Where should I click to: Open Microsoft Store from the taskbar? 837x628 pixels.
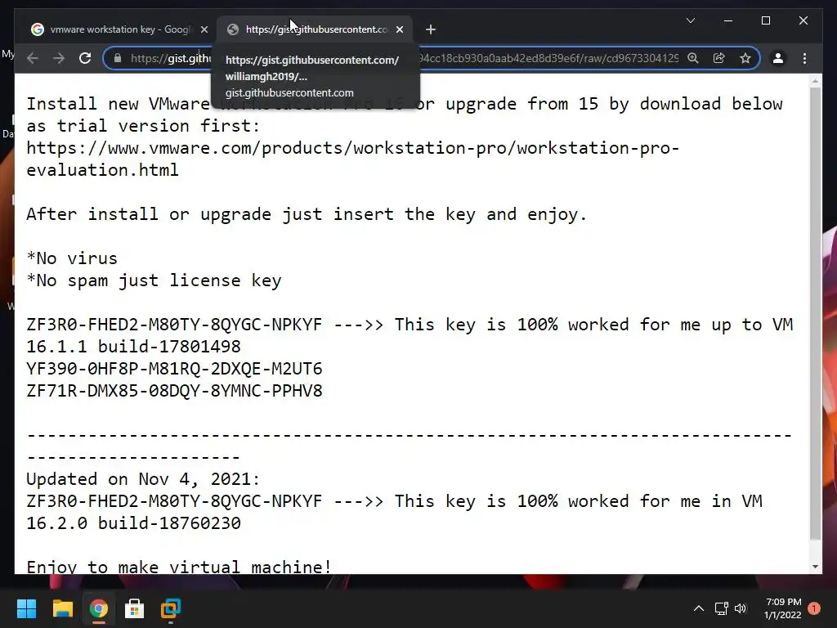click(x=135, y=608)
